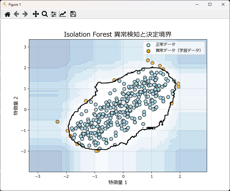
Task: Activate the Pan tool
Action: (36, 14)
